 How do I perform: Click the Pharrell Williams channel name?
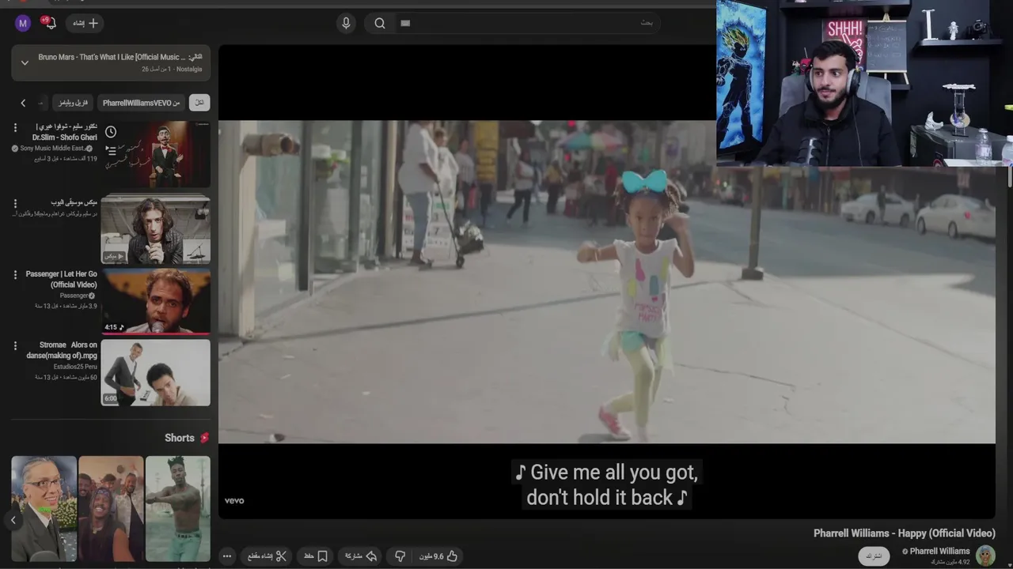point(939,551)
